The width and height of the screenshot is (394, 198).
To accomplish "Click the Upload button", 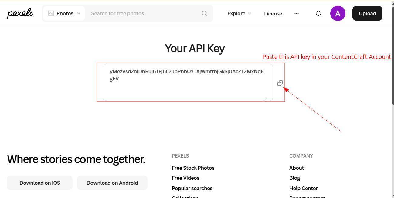I will [367, 13].
